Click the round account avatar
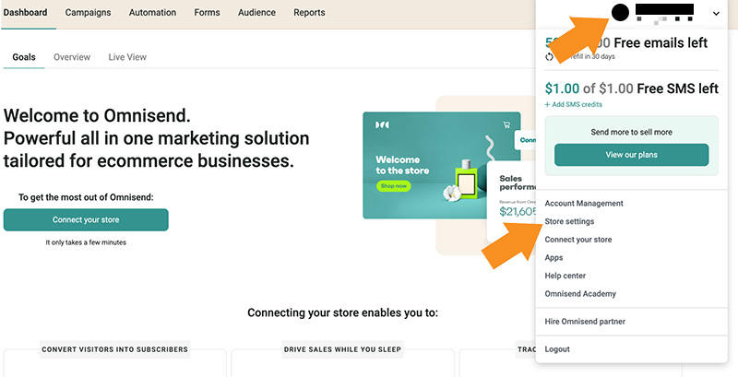Viewport: 738px width, 377px height. 620,13
